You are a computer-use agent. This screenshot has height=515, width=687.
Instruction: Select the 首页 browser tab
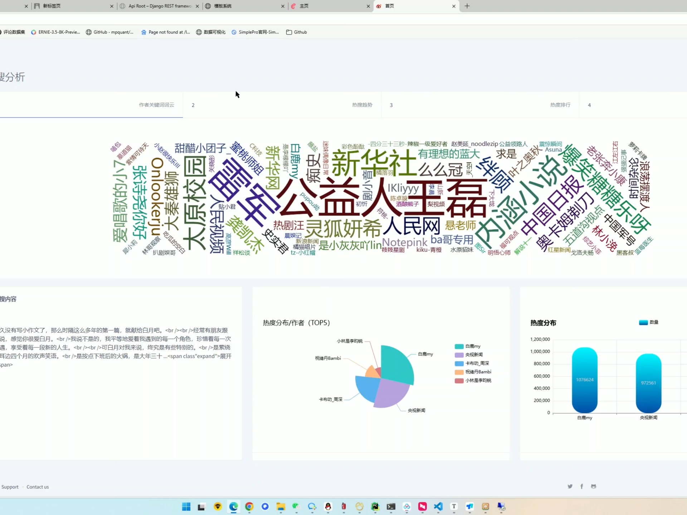[416, 6]
